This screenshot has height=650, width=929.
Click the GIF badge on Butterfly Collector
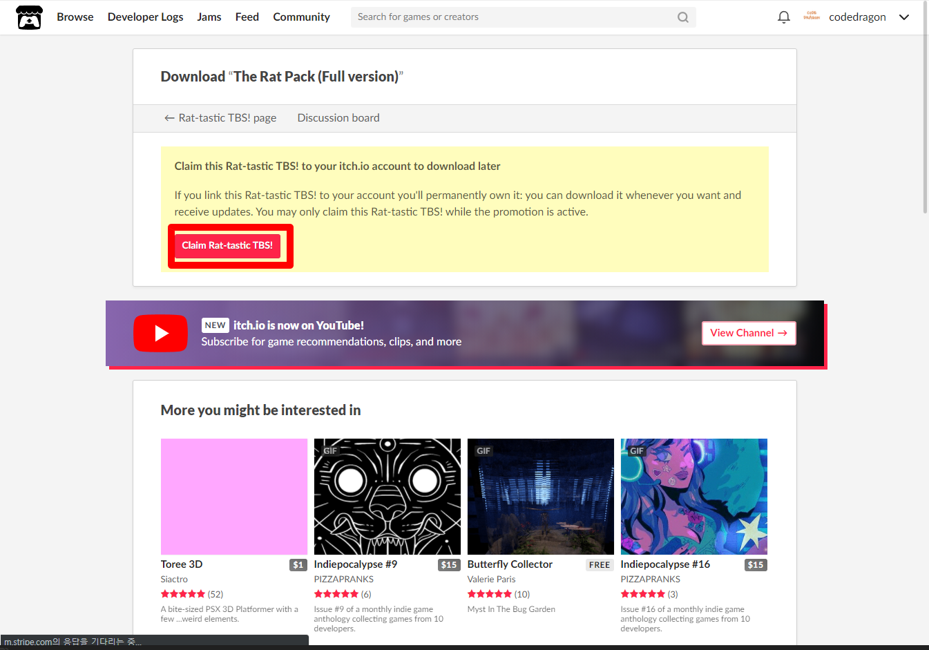483,450
